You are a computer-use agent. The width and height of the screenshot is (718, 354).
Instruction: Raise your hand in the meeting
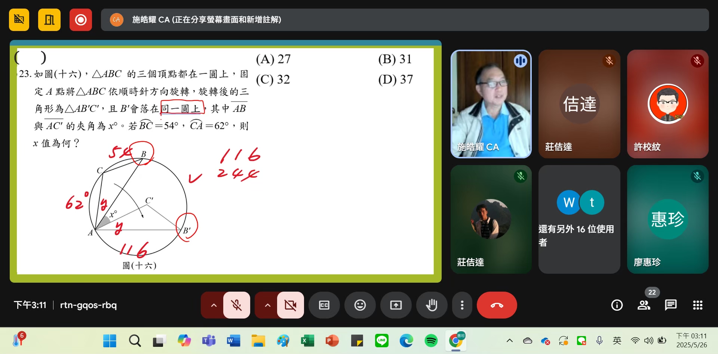pyautogui.click(x=432, y=305)
